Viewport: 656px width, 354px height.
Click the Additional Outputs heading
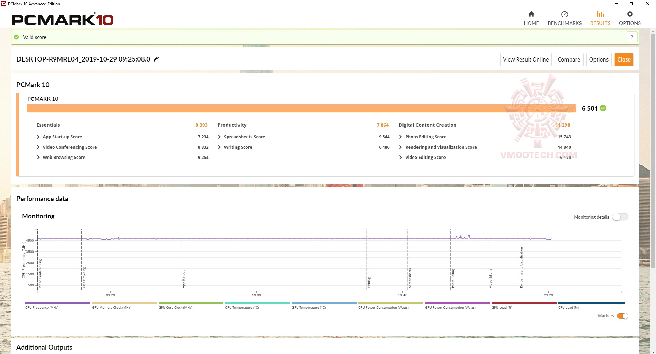[x=44, y=347]
